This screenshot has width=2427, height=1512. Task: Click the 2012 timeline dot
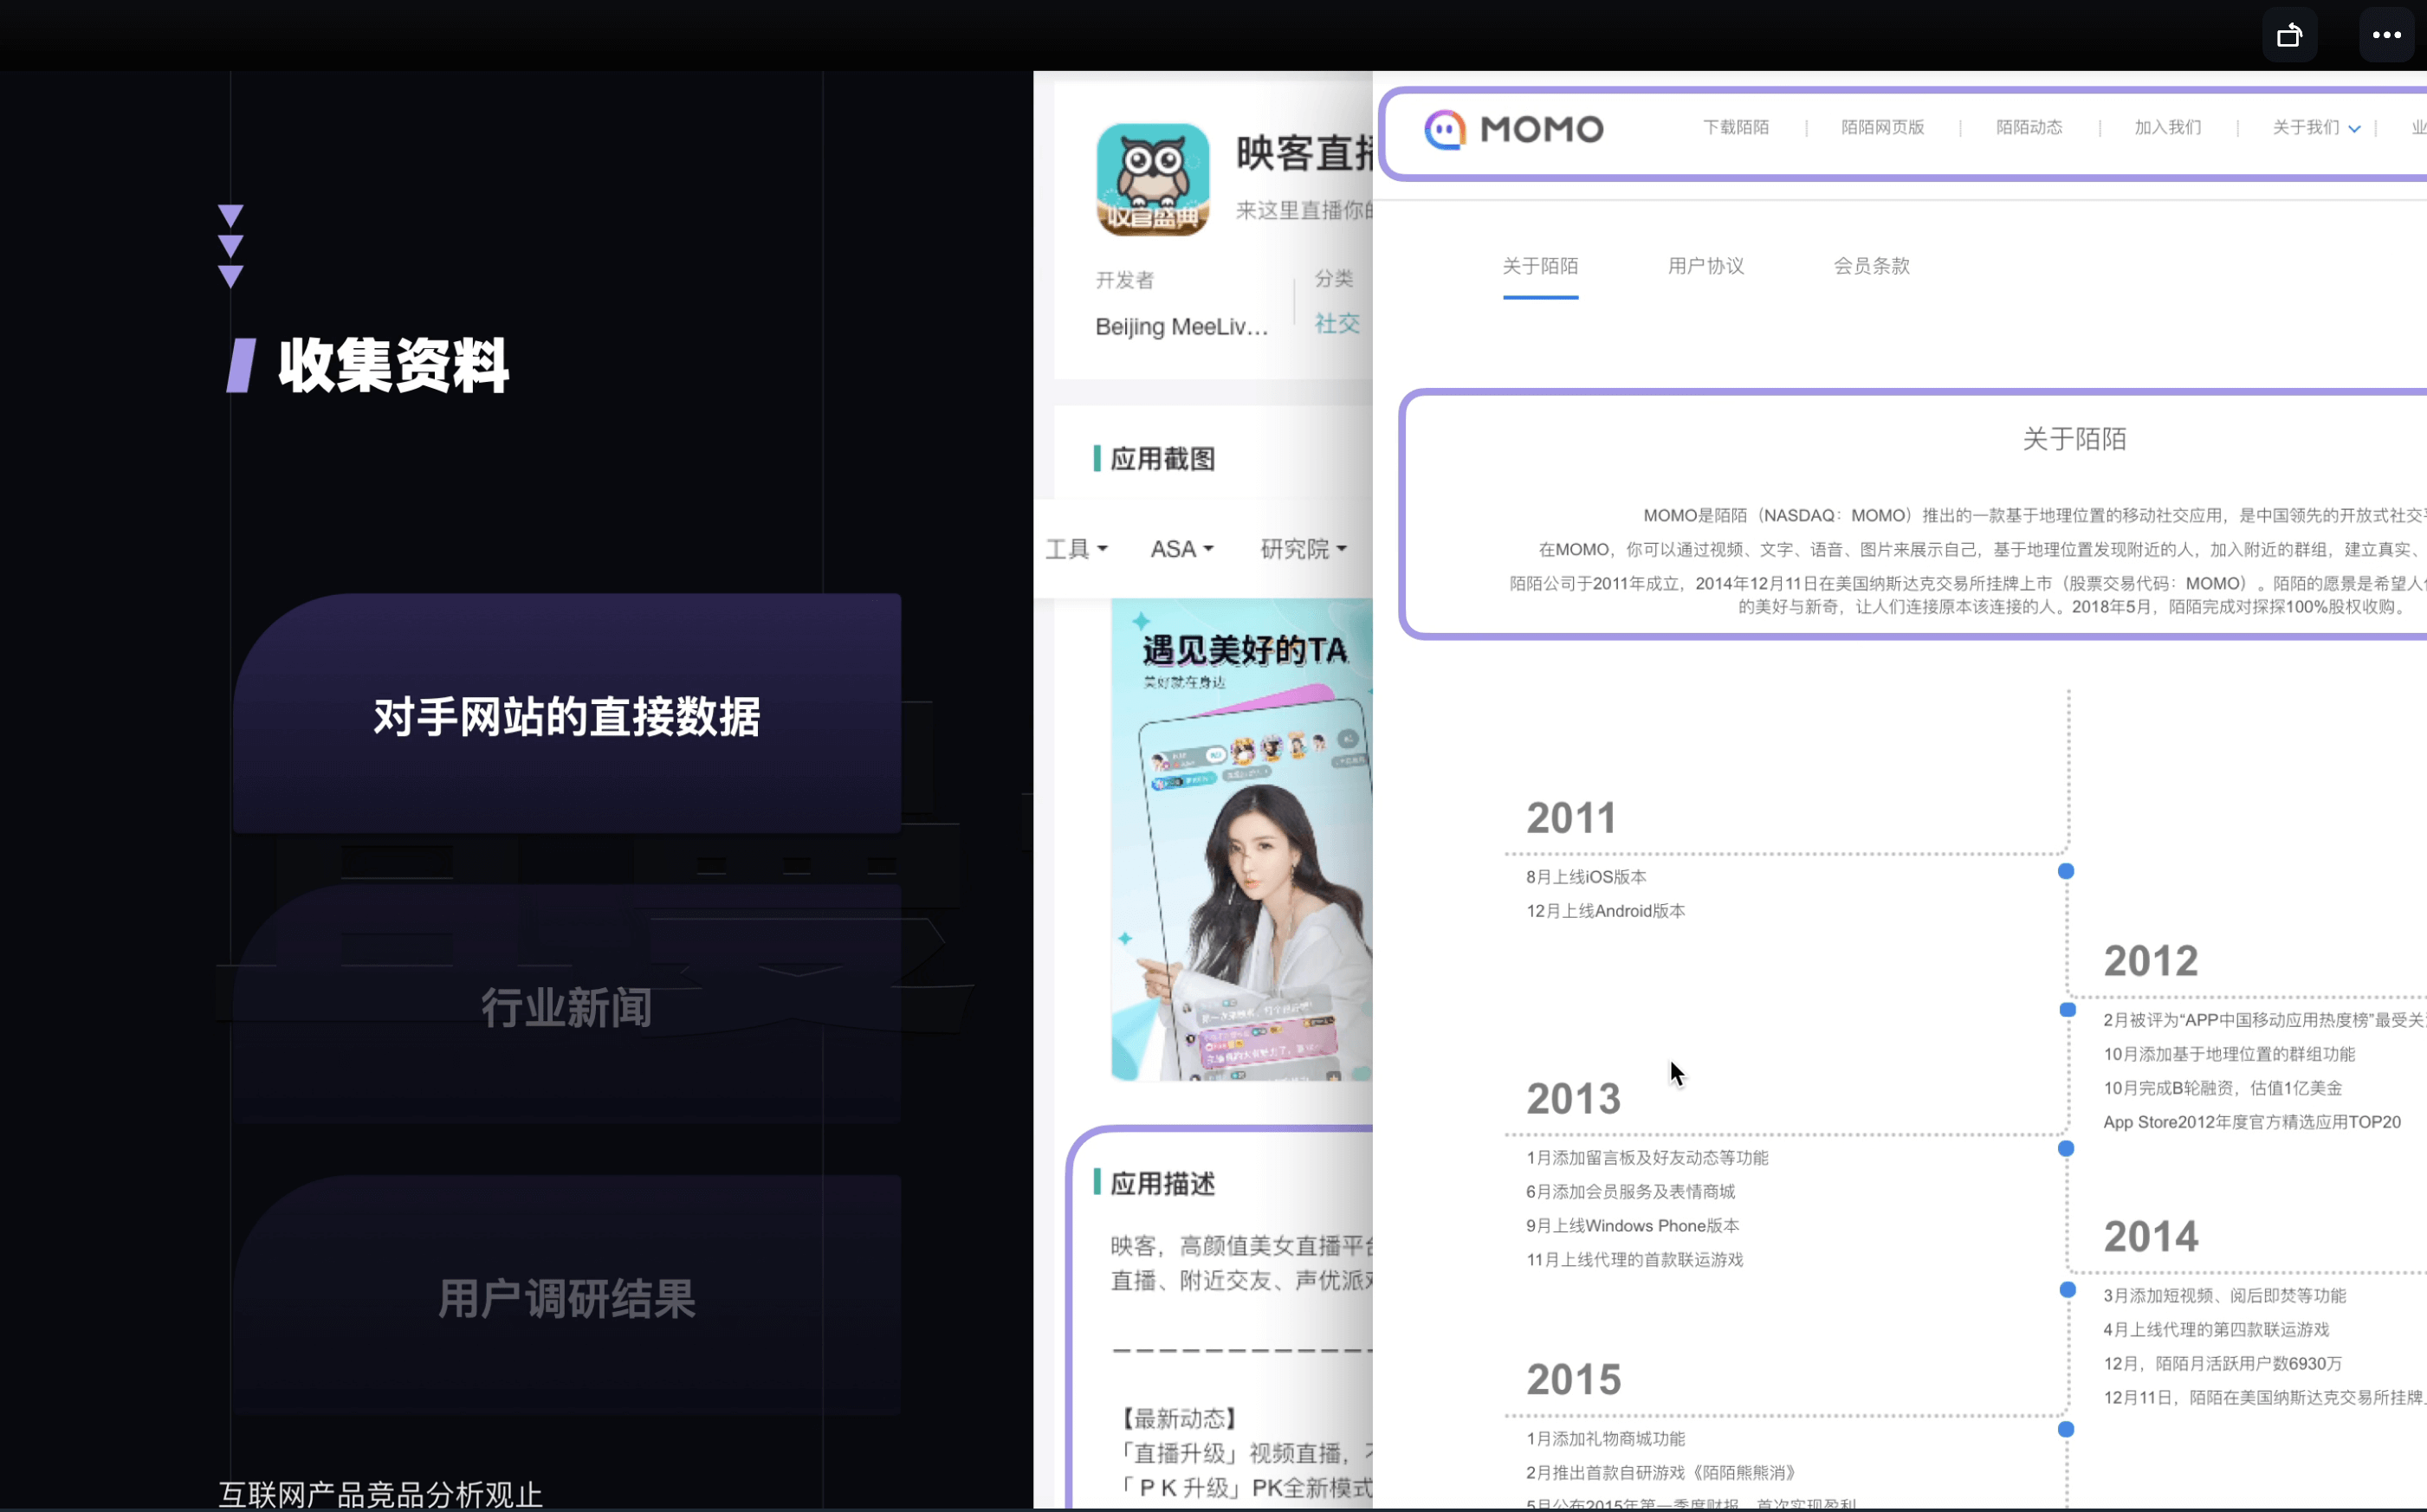tap(2067, 1010)
